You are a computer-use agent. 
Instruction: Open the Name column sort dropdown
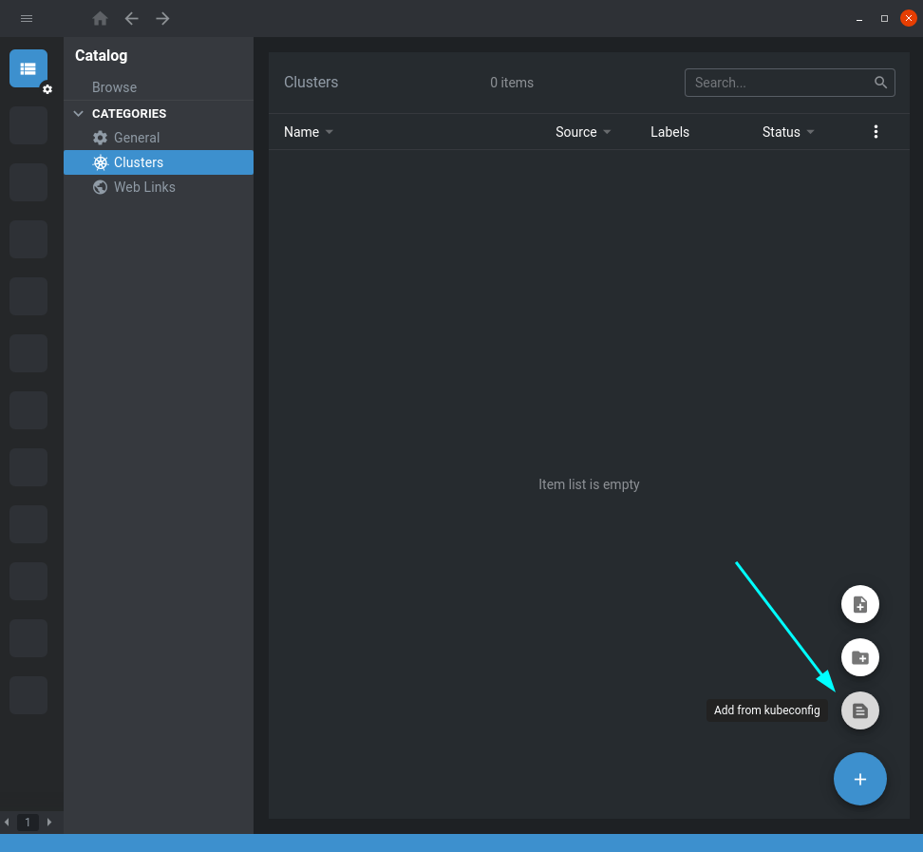coord(329,132)
